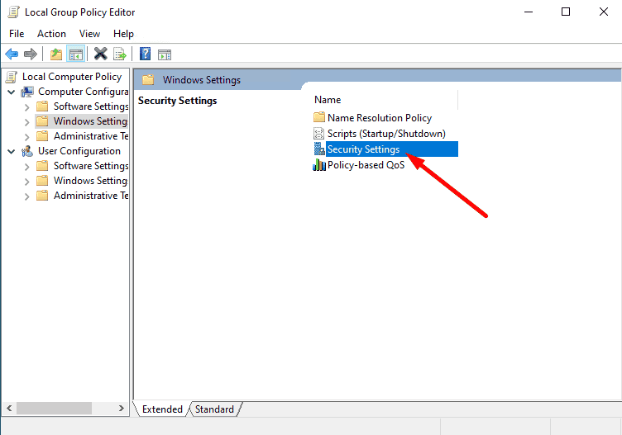Select Administrative Templates under User Configuration

coord(91,196)
